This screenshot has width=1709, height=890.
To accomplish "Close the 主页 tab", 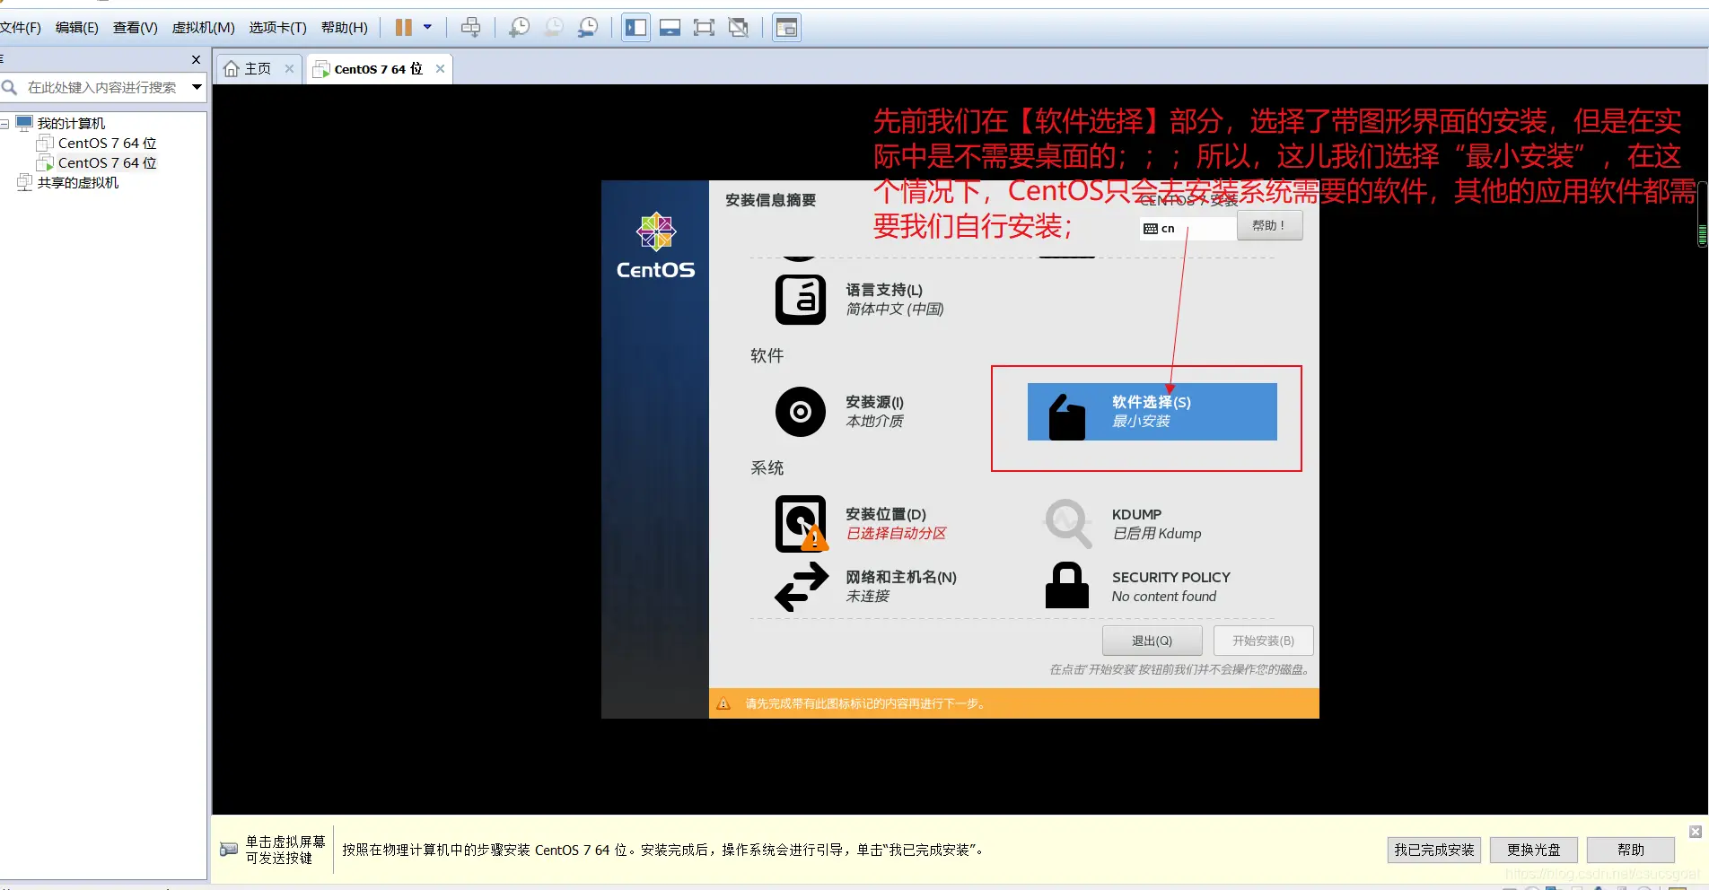I will [289, 69].
